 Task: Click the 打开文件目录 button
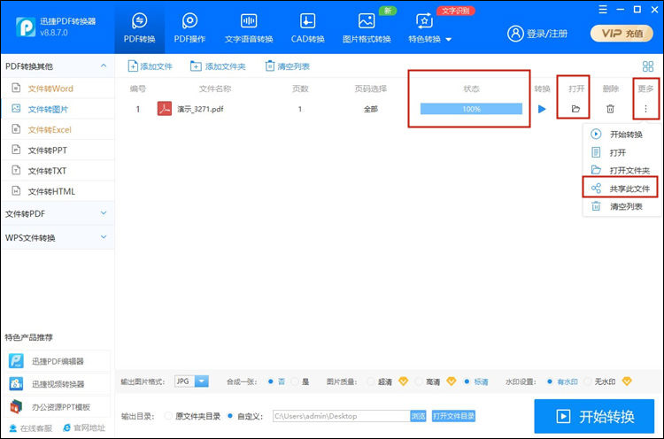(x=453, y=416)
